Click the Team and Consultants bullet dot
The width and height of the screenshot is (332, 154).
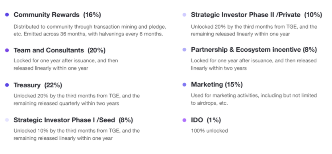(7, 50)
